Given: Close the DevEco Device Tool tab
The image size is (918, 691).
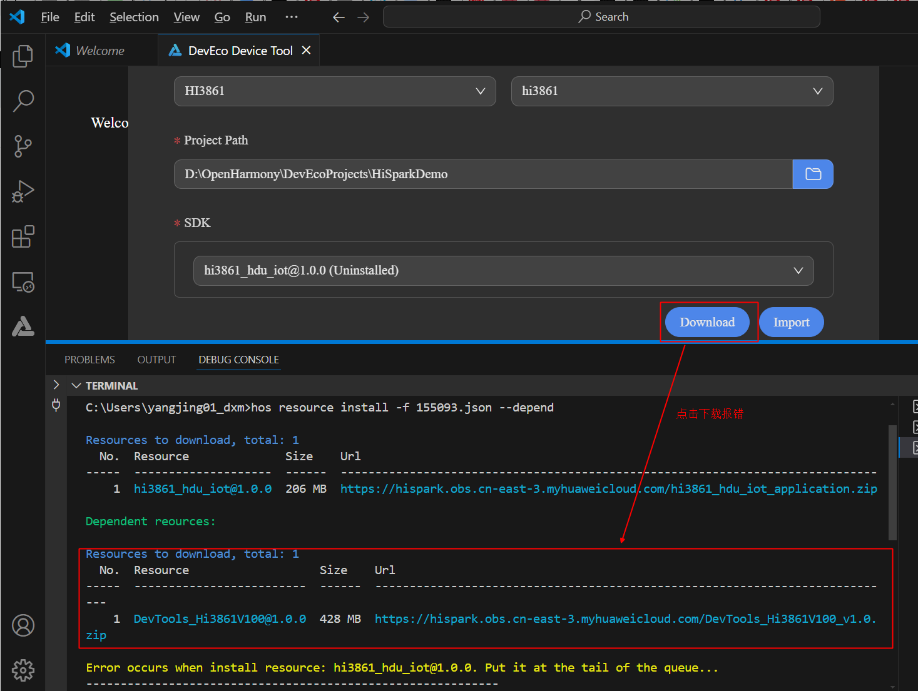Looking at the screenshot, I should point(306,50).
